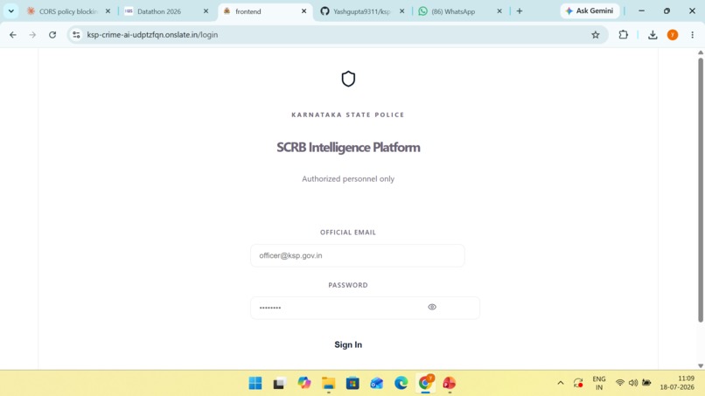
Task: Open Microsoft Edge from taskbar
Action: [x=401, y=383]
